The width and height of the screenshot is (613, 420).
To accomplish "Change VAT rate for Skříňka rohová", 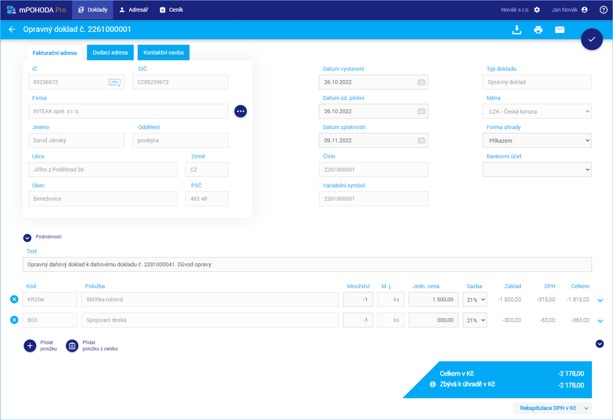I will [475, 300].
